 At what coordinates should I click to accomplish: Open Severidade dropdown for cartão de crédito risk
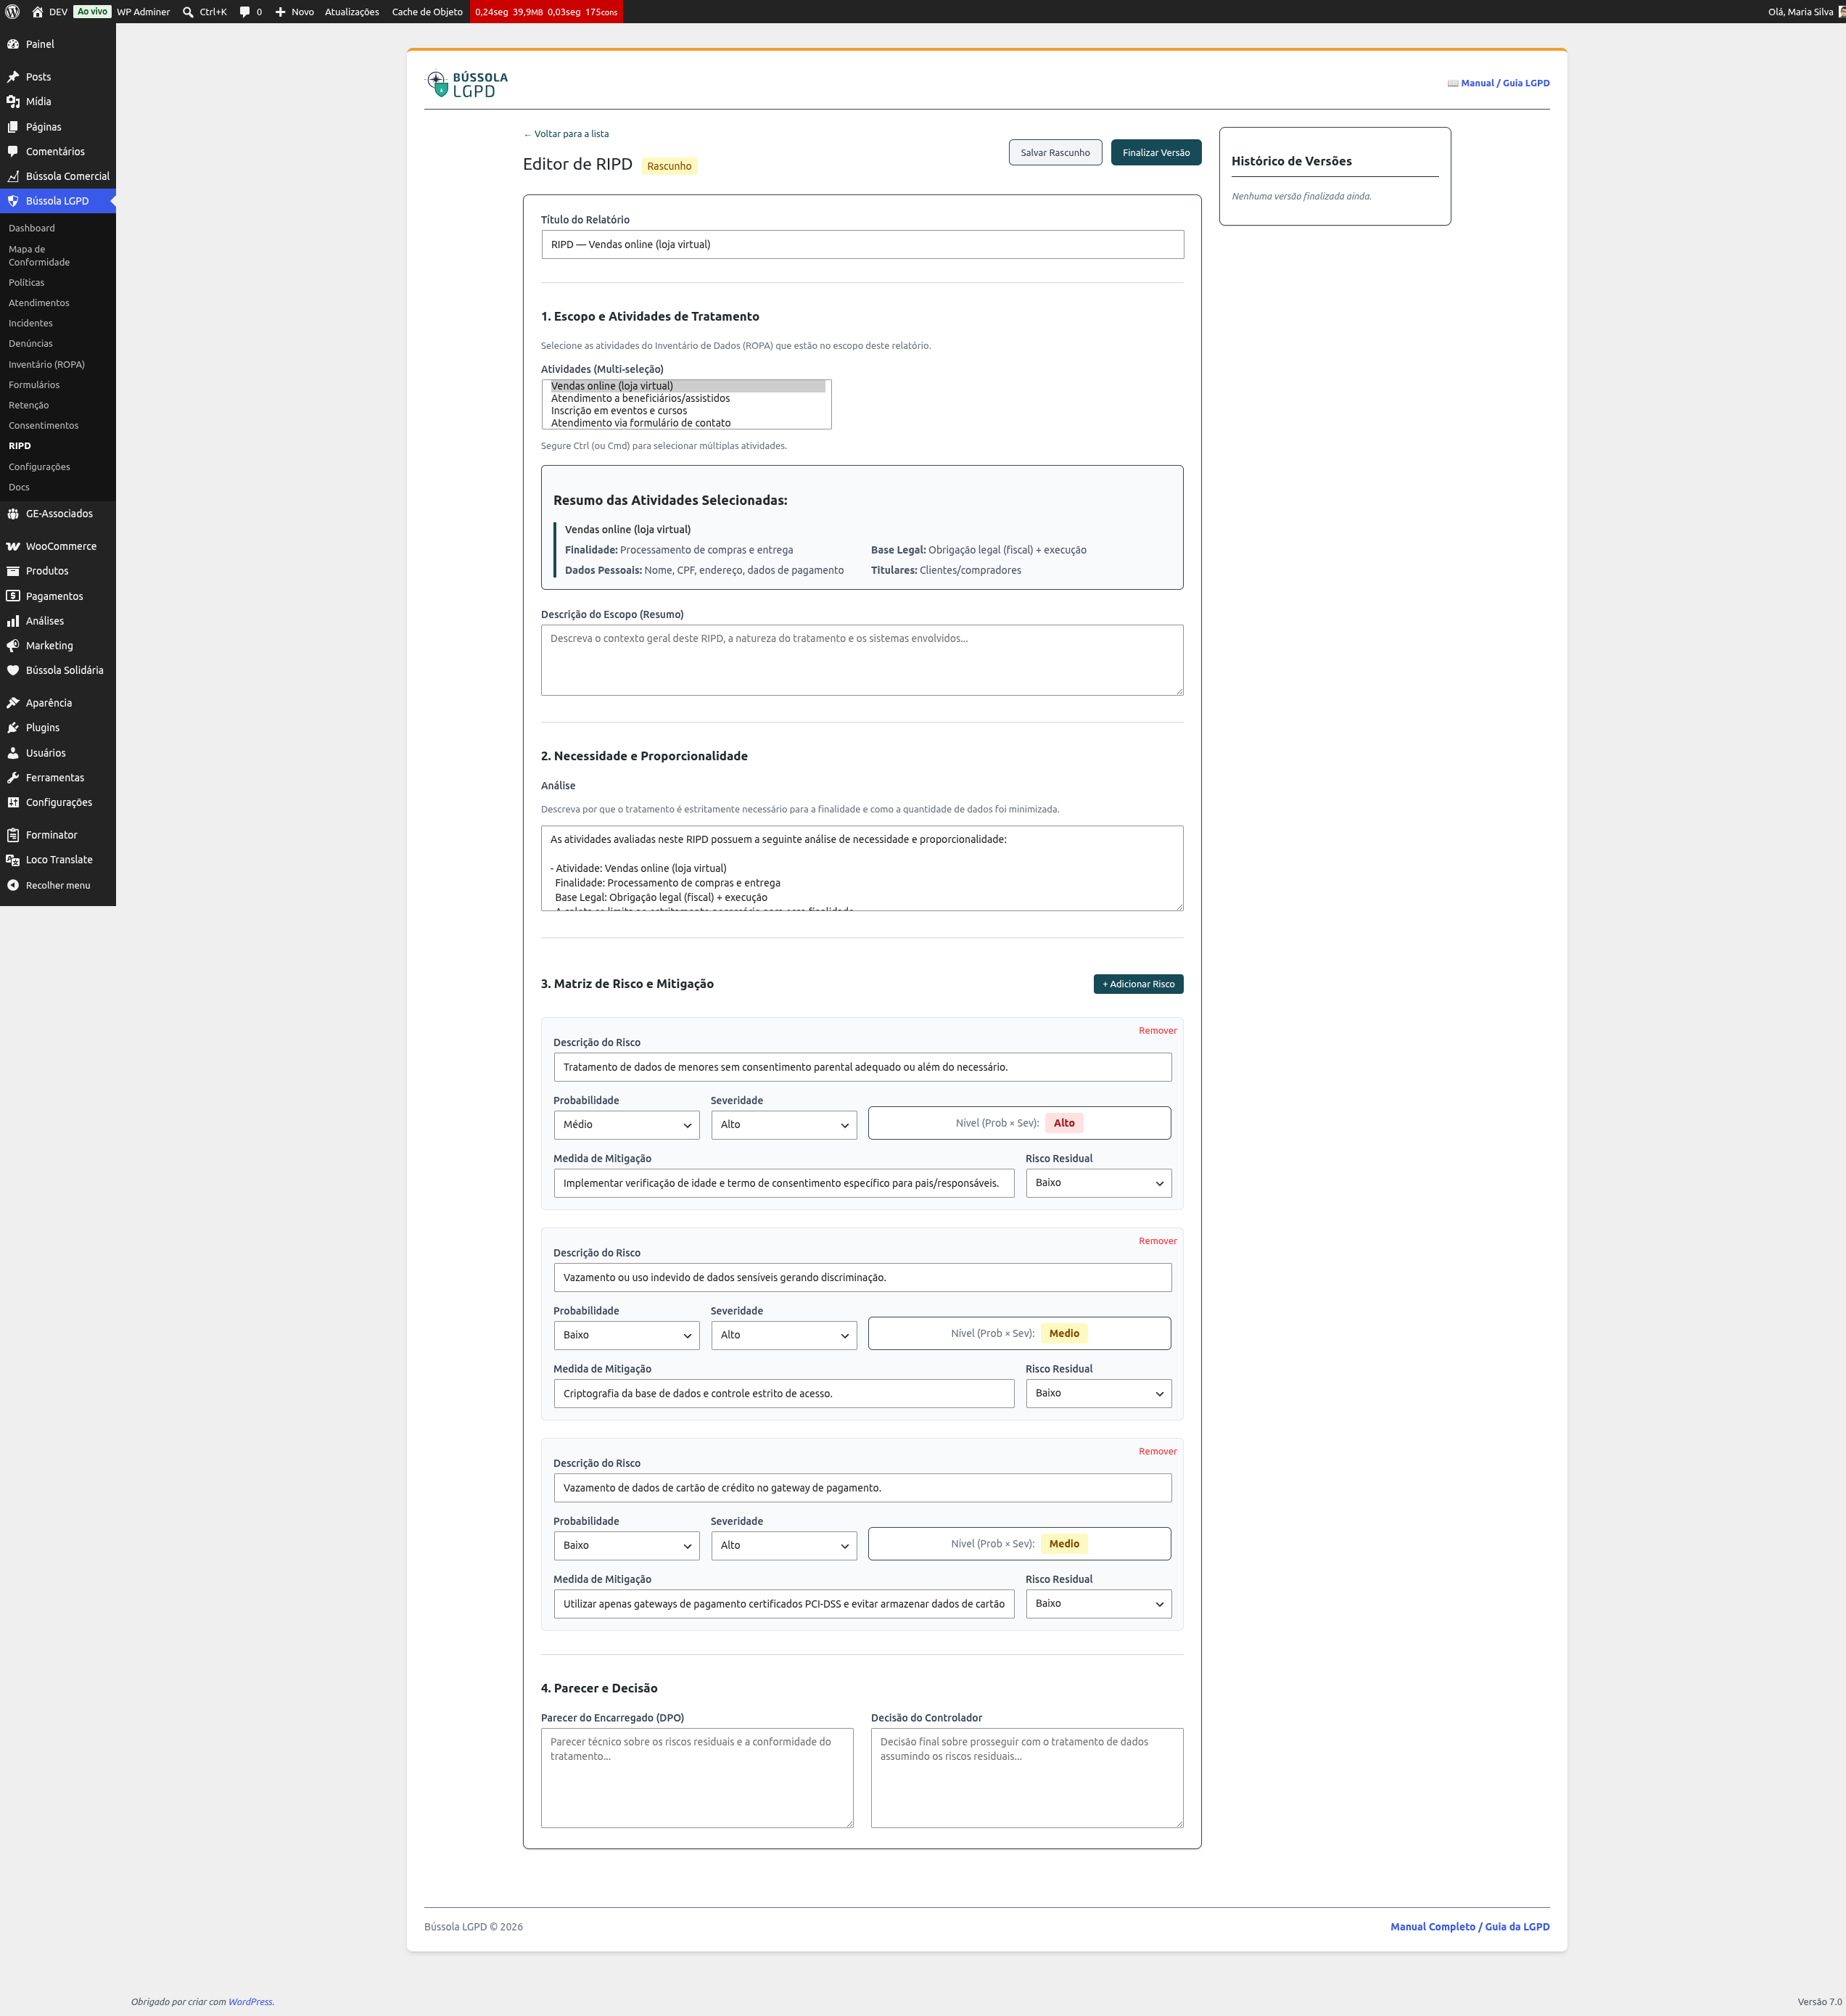[783, 1545]
